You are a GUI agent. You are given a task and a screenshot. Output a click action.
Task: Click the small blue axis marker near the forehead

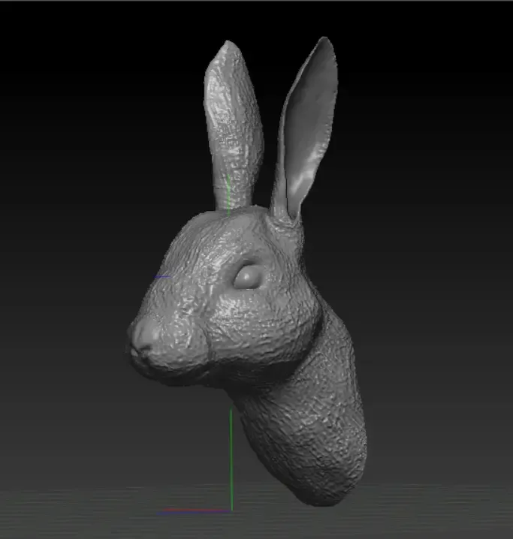pos(161,276)
